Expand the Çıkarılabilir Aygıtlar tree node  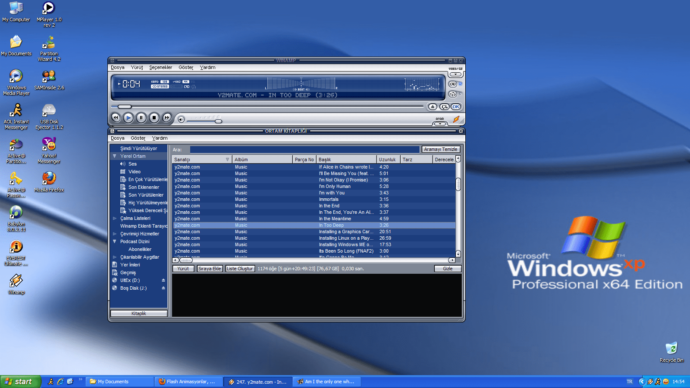coord(115,257)
